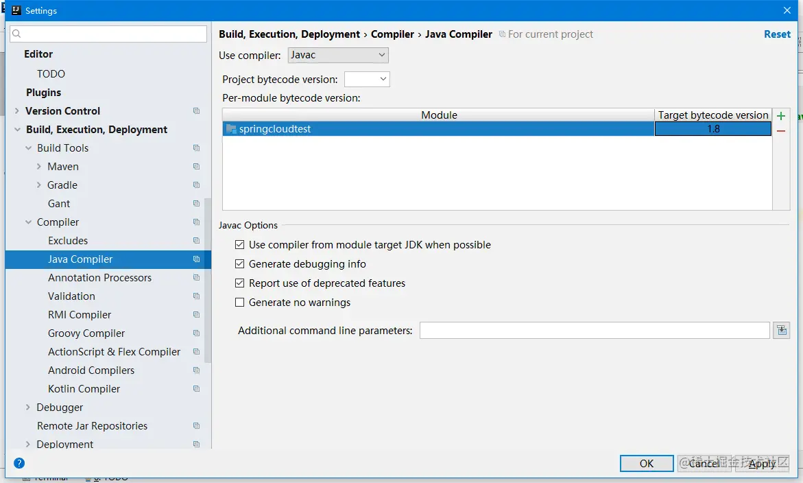Open Validation compiler settings
The width and height of the screenshot is (803, 483).
71,296
